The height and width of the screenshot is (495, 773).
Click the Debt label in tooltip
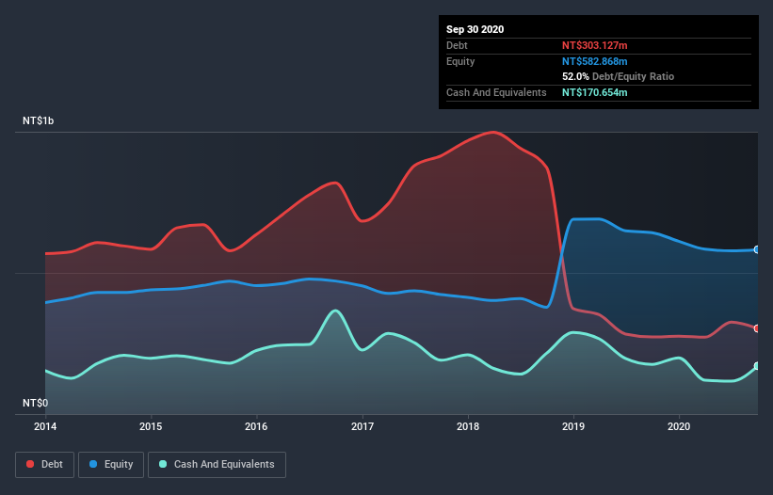coord(457,45)
